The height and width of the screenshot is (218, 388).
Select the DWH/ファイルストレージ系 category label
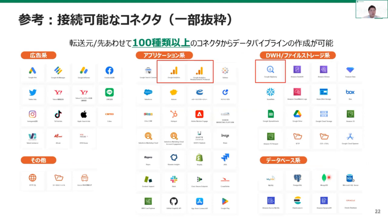297,55
